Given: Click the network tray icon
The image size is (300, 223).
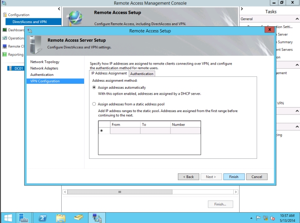Looking at the screenshot, I should [265, 218].
